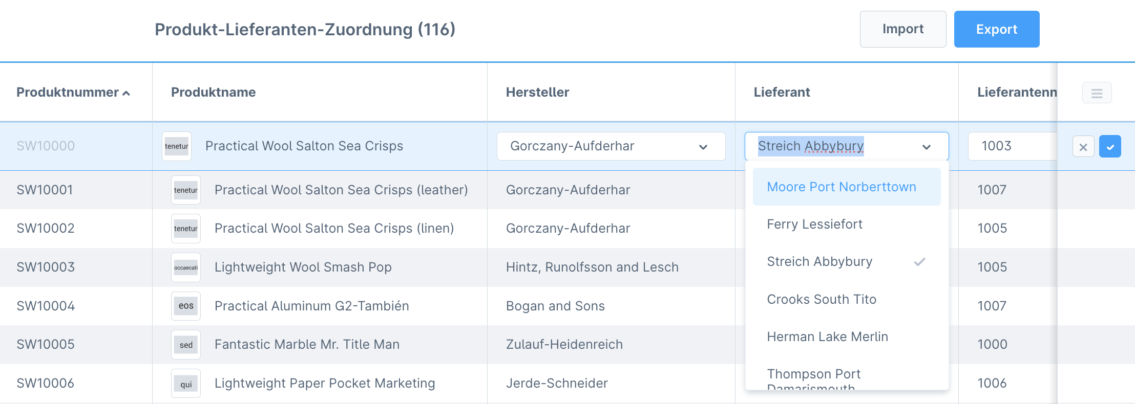1135x404 pixels.
Task: Sort by the Hersteller column header
Action: coord(537,92)
